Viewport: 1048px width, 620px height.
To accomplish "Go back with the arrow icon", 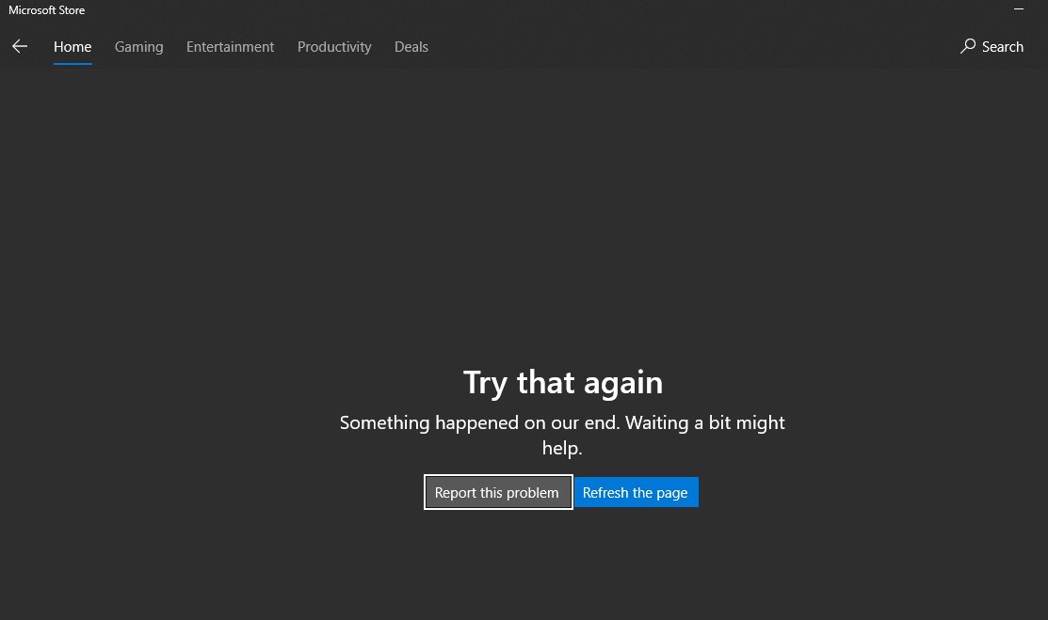I will 20,46.
